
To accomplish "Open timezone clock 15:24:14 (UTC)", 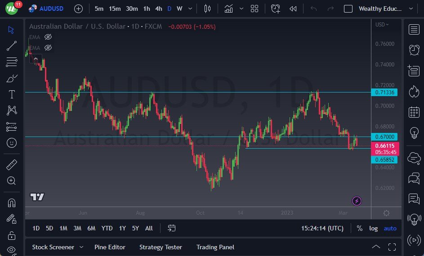I will pos(322,228).
